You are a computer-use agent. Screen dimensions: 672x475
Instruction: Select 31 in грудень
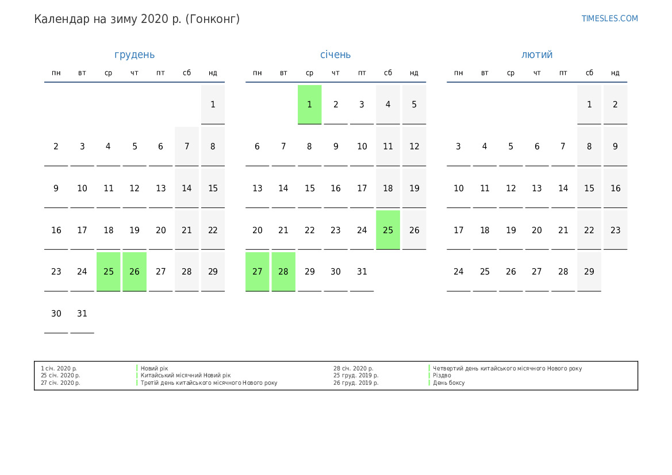[x=82, y=314]
